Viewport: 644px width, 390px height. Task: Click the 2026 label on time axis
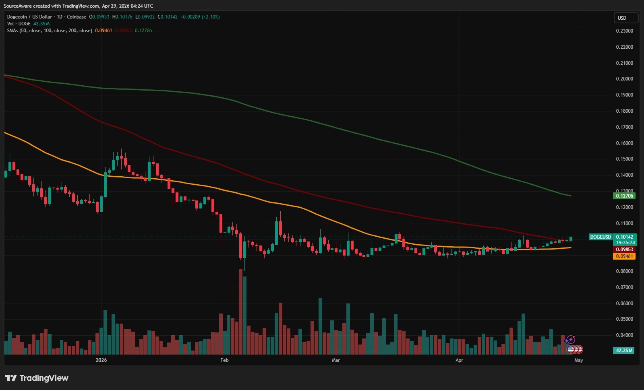tap(101, 360)
